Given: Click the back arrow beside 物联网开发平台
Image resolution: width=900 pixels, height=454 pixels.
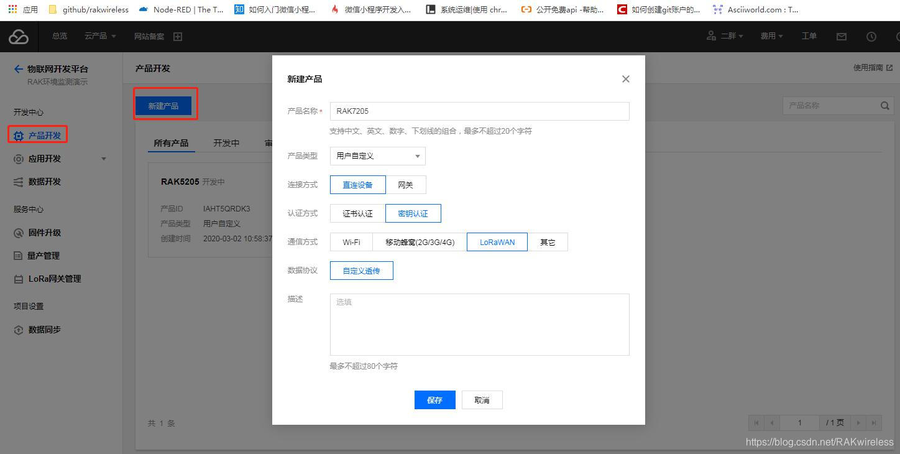Looking at the screenshot, I should point(18,69).
